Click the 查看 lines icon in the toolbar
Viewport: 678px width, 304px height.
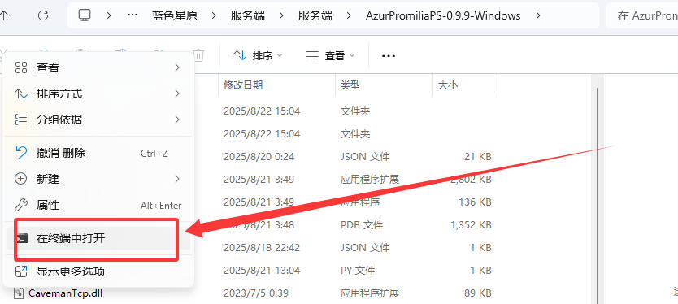[311, 55]
